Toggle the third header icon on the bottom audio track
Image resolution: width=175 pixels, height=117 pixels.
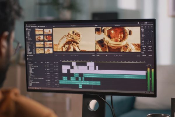pyautogui.click(x=58, y=84)
